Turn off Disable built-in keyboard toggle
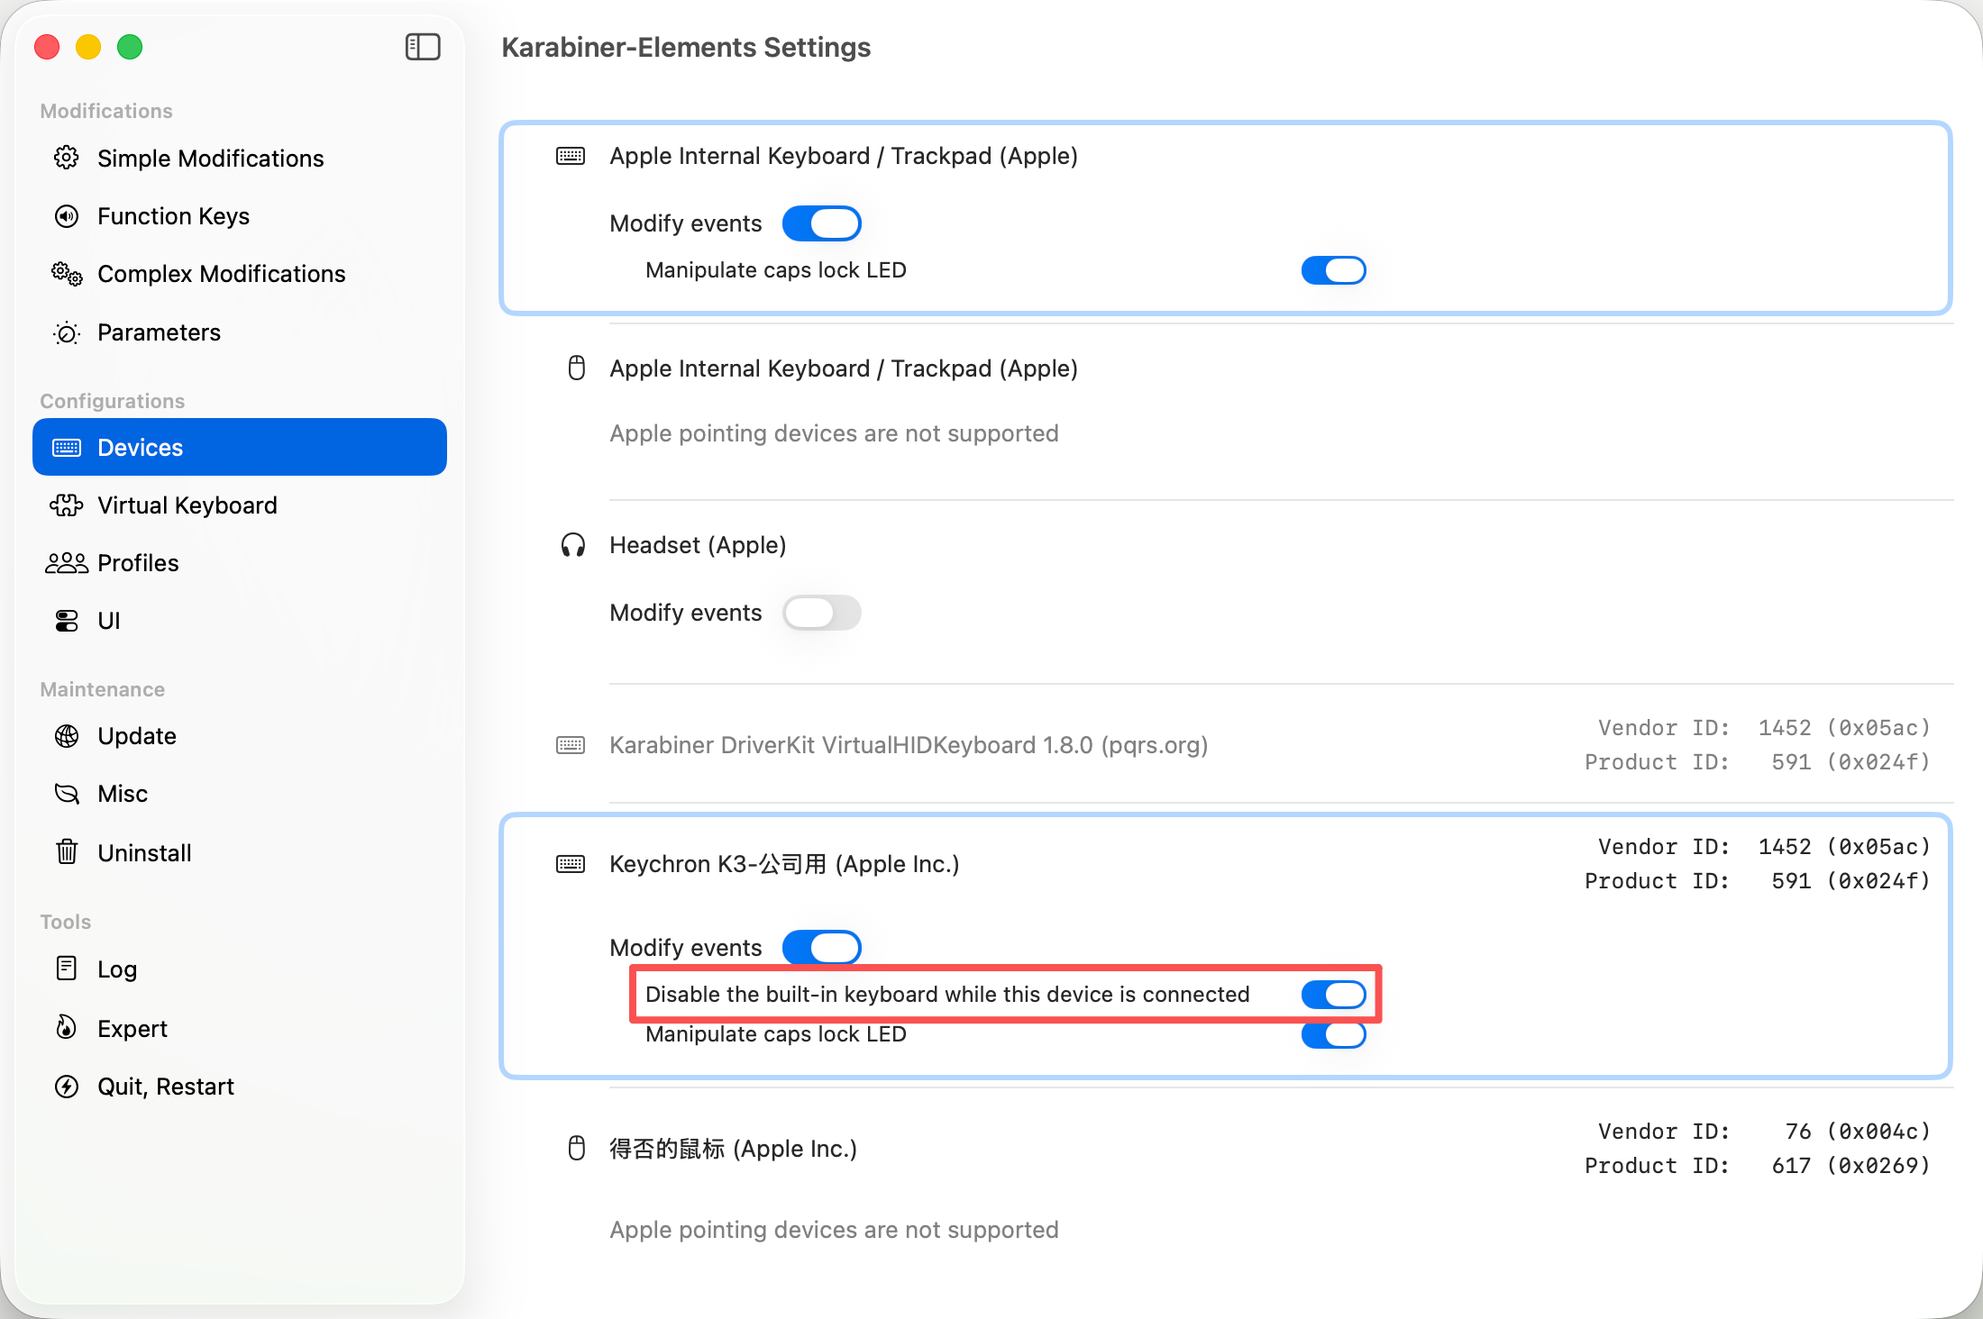Viewport: 1983px width, 1319px height. click(1333, 995)
